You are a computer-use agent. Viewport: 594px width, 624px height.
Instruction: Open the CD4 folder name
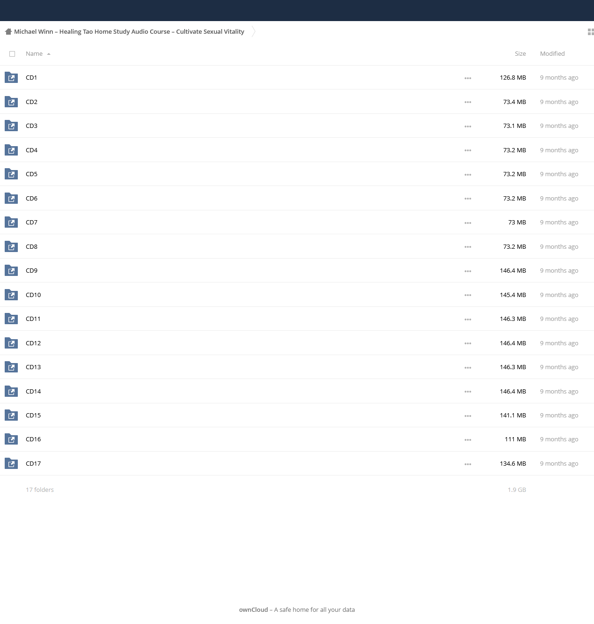(x=31, y=150)
